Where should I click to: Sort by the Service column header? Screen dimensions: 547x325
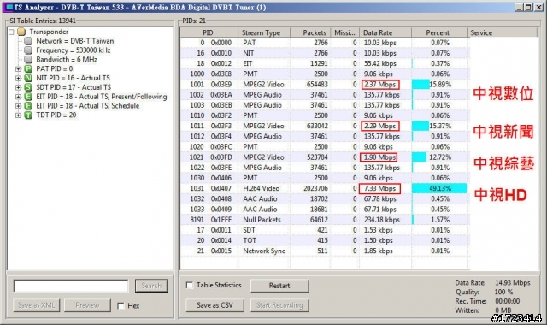point(502,32)
